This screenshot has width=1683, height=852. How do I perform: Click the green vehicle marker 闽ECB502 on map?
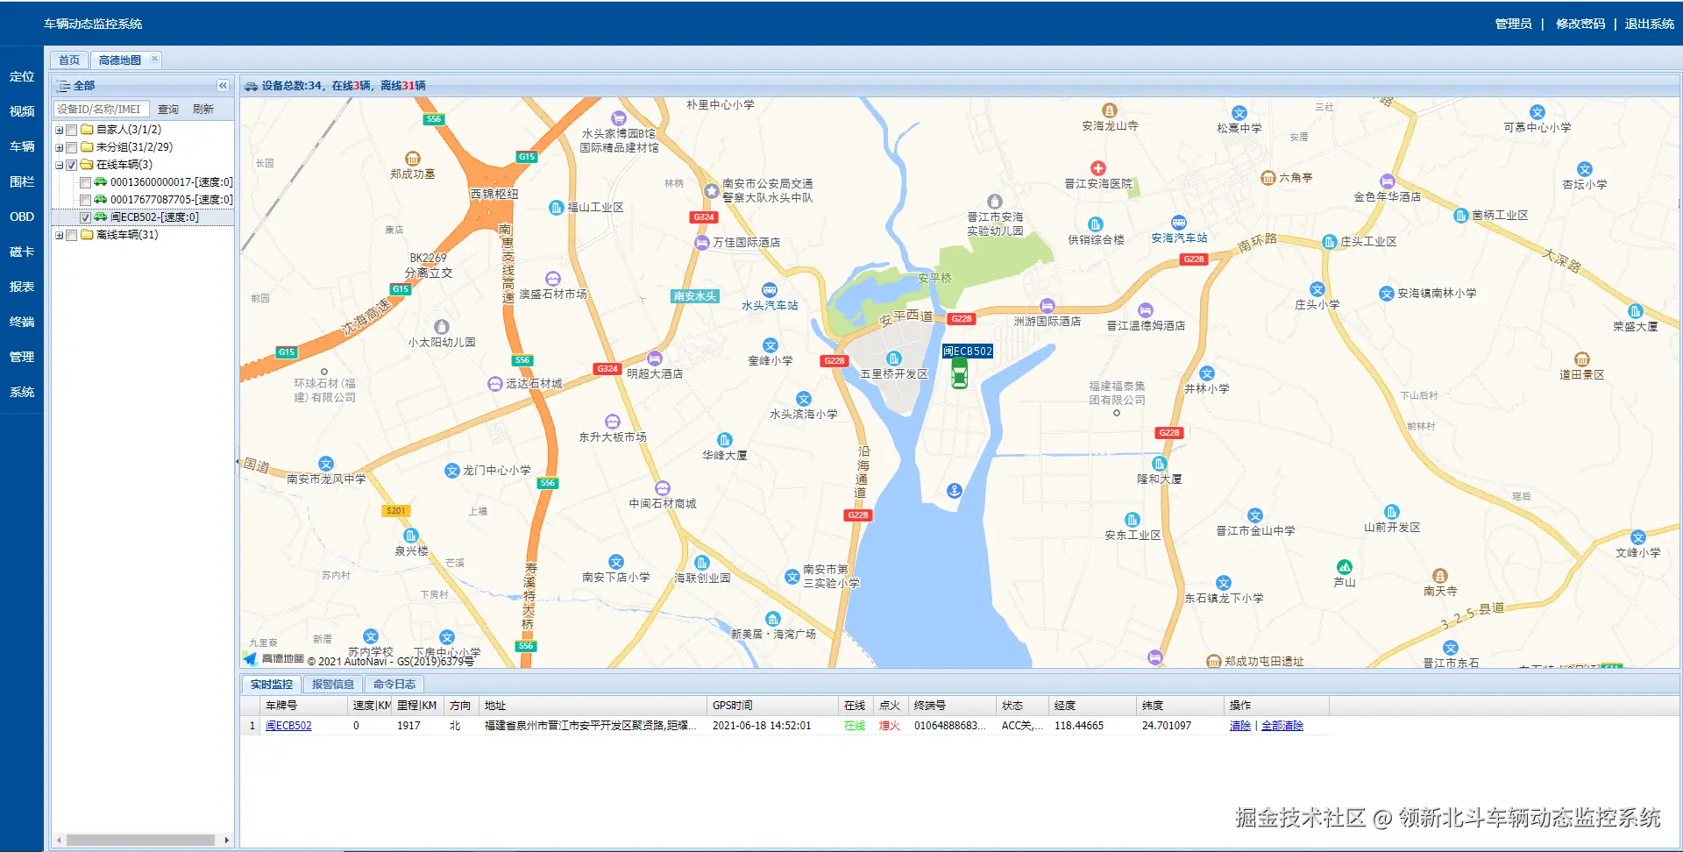(960, 373)
